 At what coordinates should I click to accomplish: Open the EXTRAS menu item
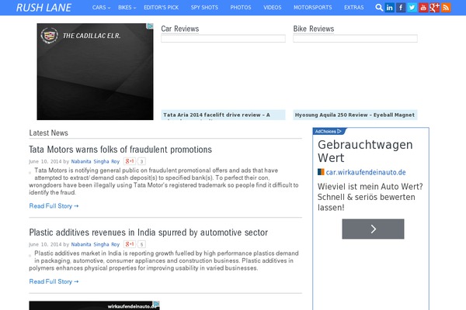point(354,8)
